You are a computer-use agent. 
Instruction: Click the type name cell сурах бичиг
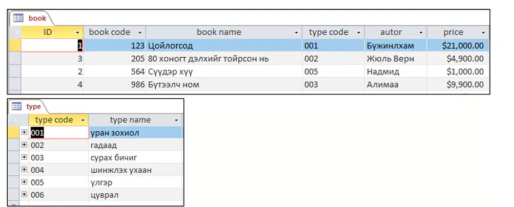coord(135,157)
